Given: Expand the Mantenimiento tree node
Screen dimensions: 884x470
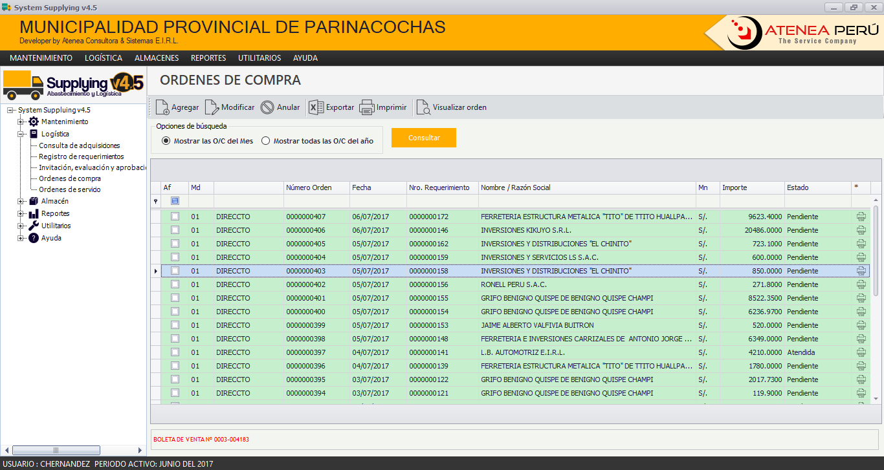Looking at the screenshot, I should coord(21,122).
